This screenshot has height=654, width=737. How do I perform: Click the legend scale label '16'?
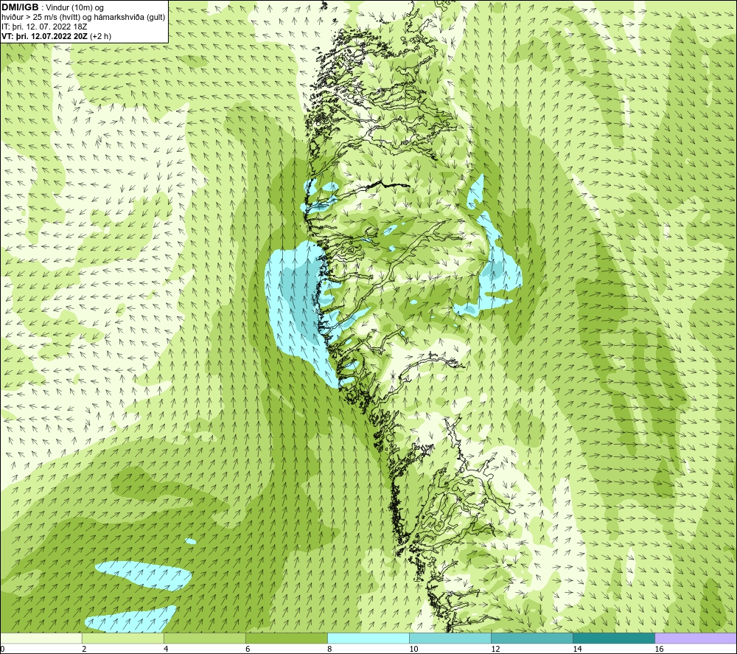(x=659, y=650)
